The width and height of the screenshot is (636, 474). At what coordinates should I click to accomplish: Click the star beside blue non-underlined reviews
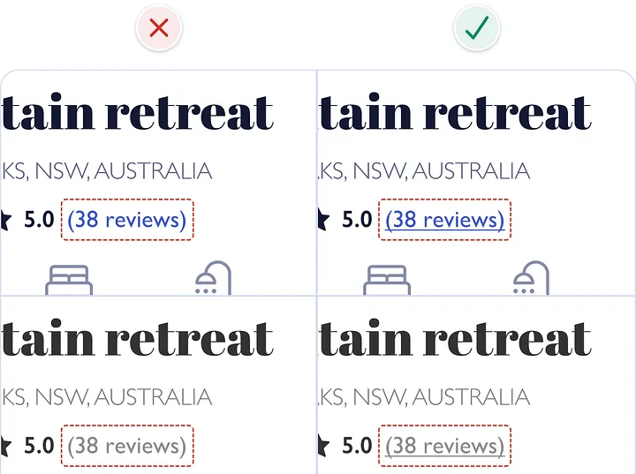[5, 220]
